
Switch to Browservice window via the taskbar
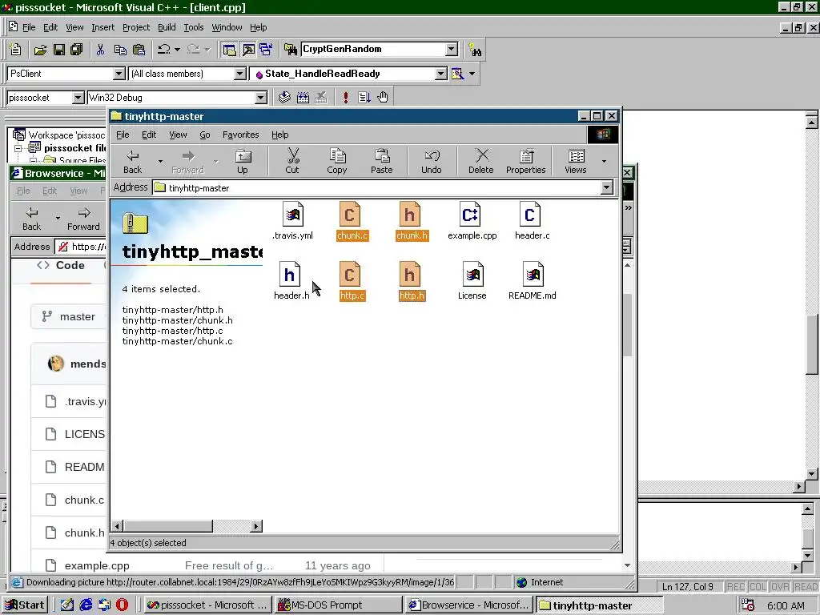469,605
